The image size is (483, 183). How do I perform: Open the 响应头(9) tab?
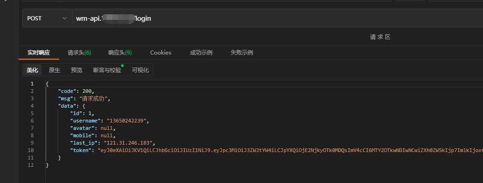click(120, 53)
